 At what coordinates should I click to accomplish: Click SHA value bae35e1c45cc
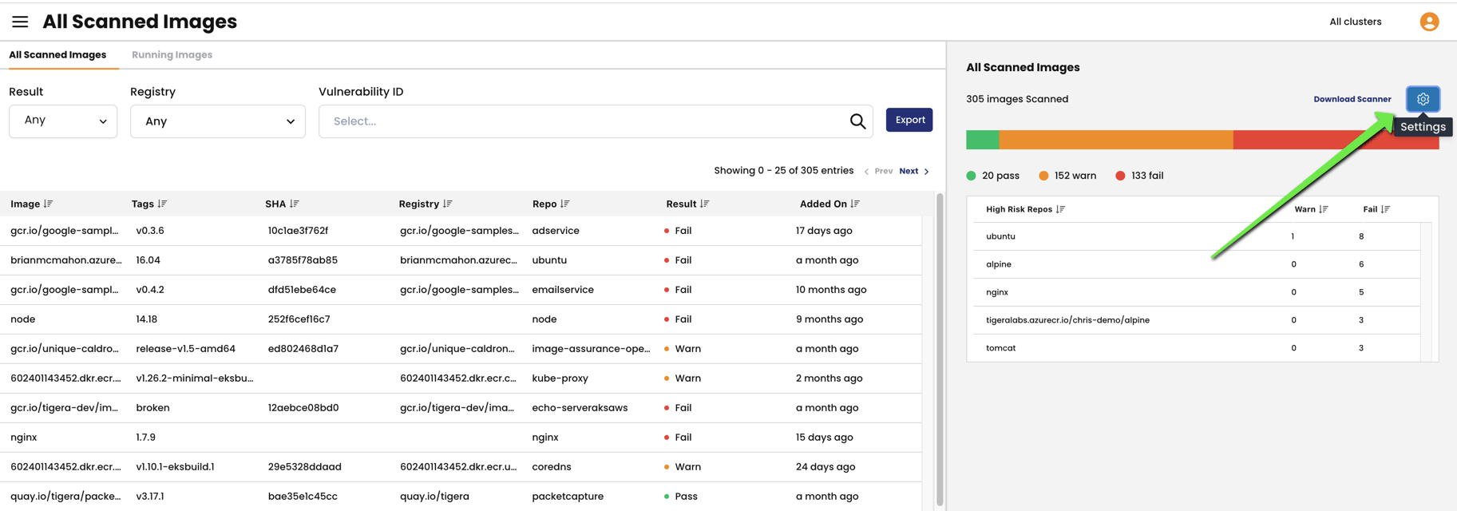pos(303,497)
